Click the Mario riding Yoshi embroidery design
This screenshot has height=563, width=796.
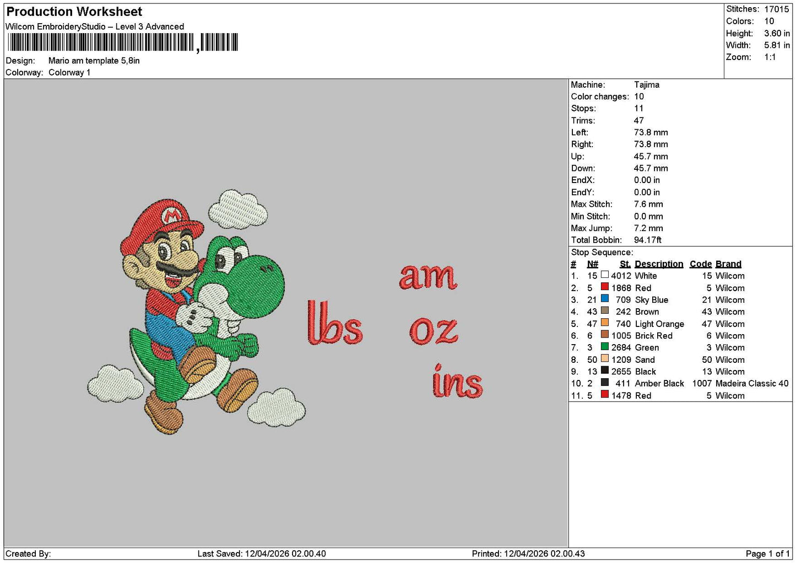click(x=196, y=312)
